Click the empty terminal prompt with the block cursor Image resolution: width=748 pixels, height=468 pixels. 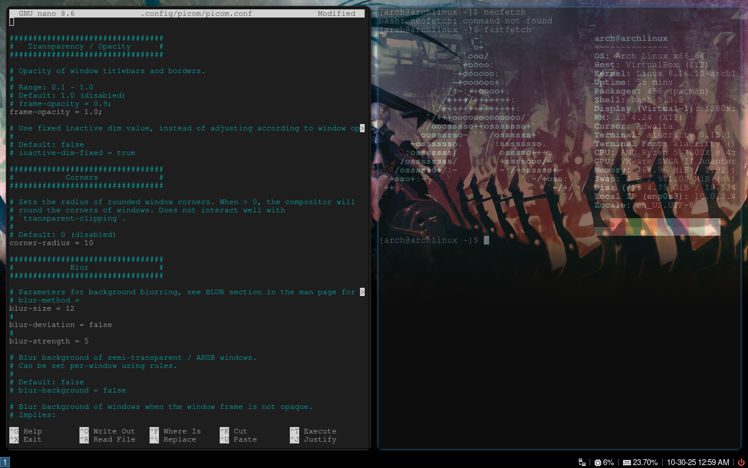[434, 240]
